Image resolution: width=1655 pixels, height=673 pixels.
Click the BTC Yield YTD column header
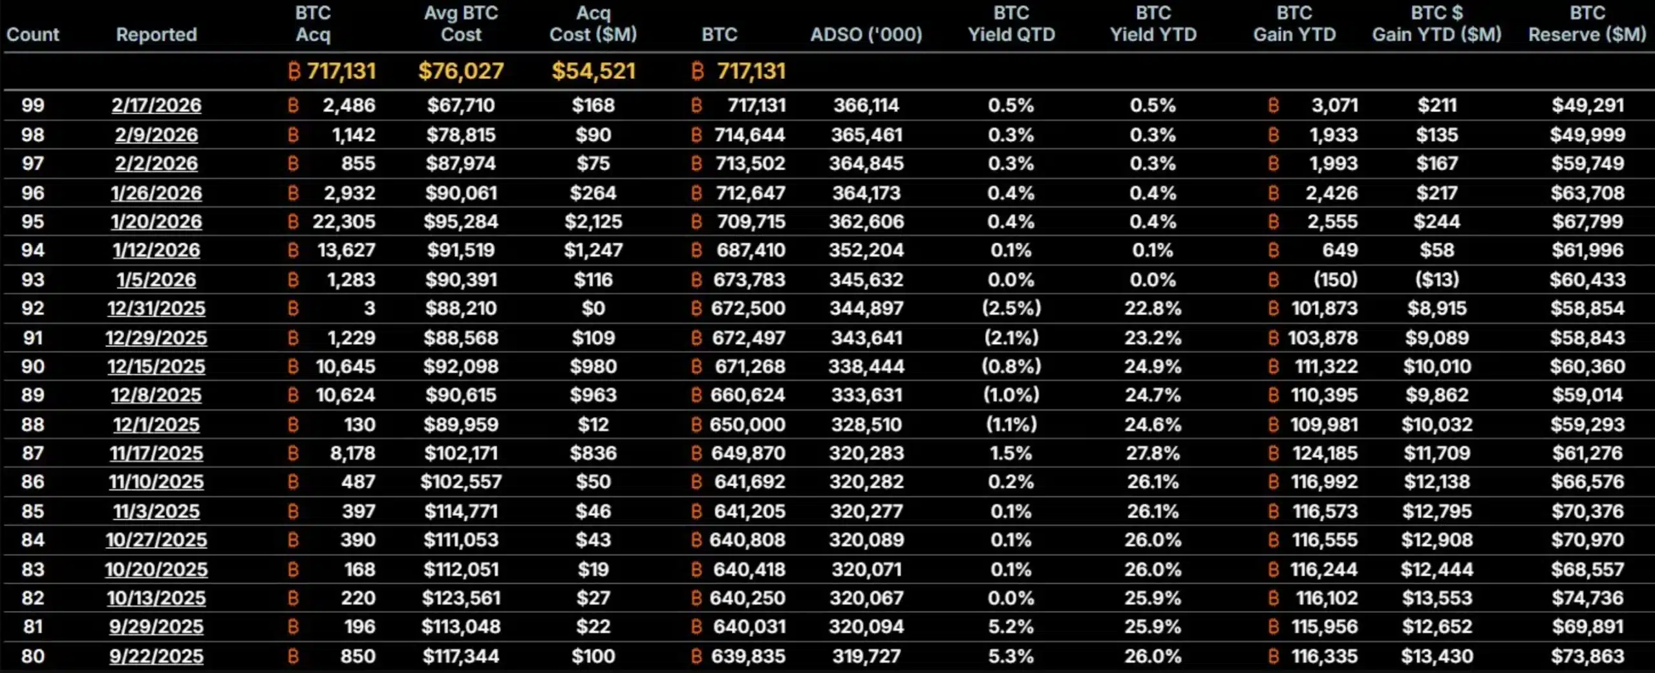coord(1153,24)
